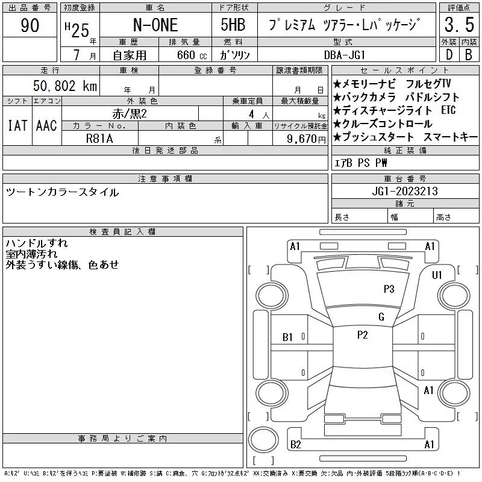Image resolution: width=482 pixels, height=482 pixels.
Task: Click the クルーズコントロール sales point
Action: click(383, 124)
